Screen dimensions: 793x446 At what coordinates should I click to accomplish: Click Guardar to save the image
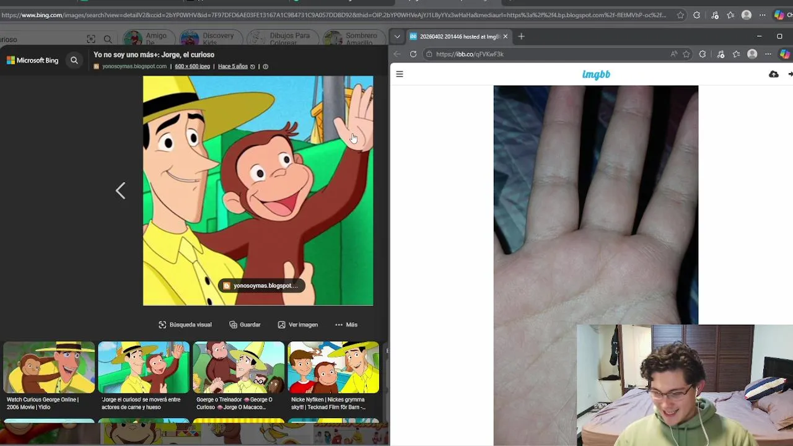(245, 325)
